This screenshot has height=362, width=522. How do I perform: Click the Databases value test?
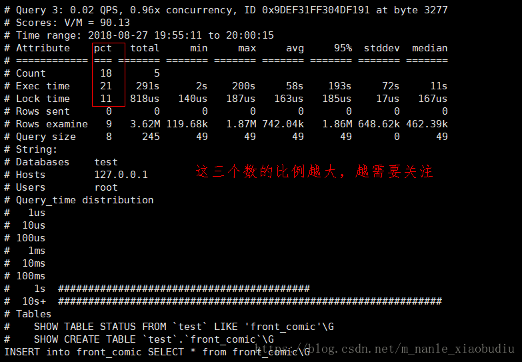point(106,162)
